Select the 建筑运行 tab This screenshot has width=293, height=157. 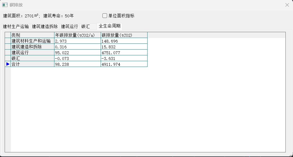click(70, 26)
